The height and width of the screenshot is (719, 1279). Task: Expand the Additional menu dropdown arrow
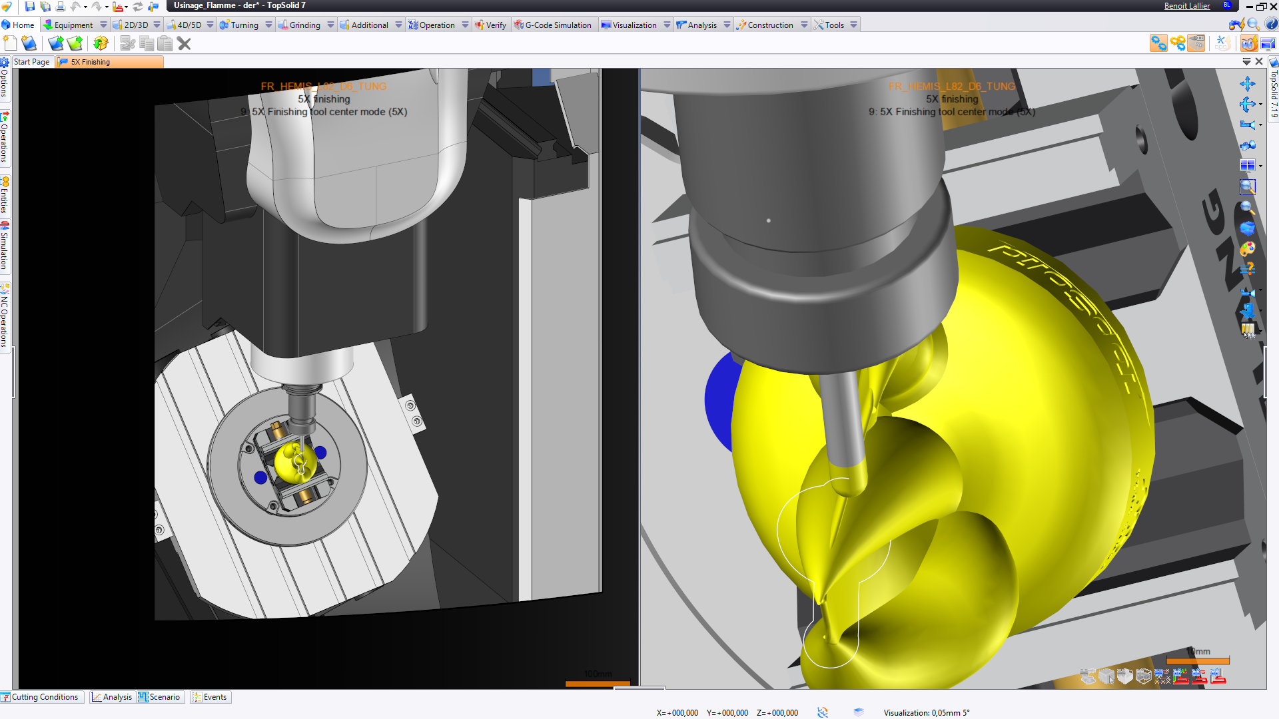[x=399, y=25]
